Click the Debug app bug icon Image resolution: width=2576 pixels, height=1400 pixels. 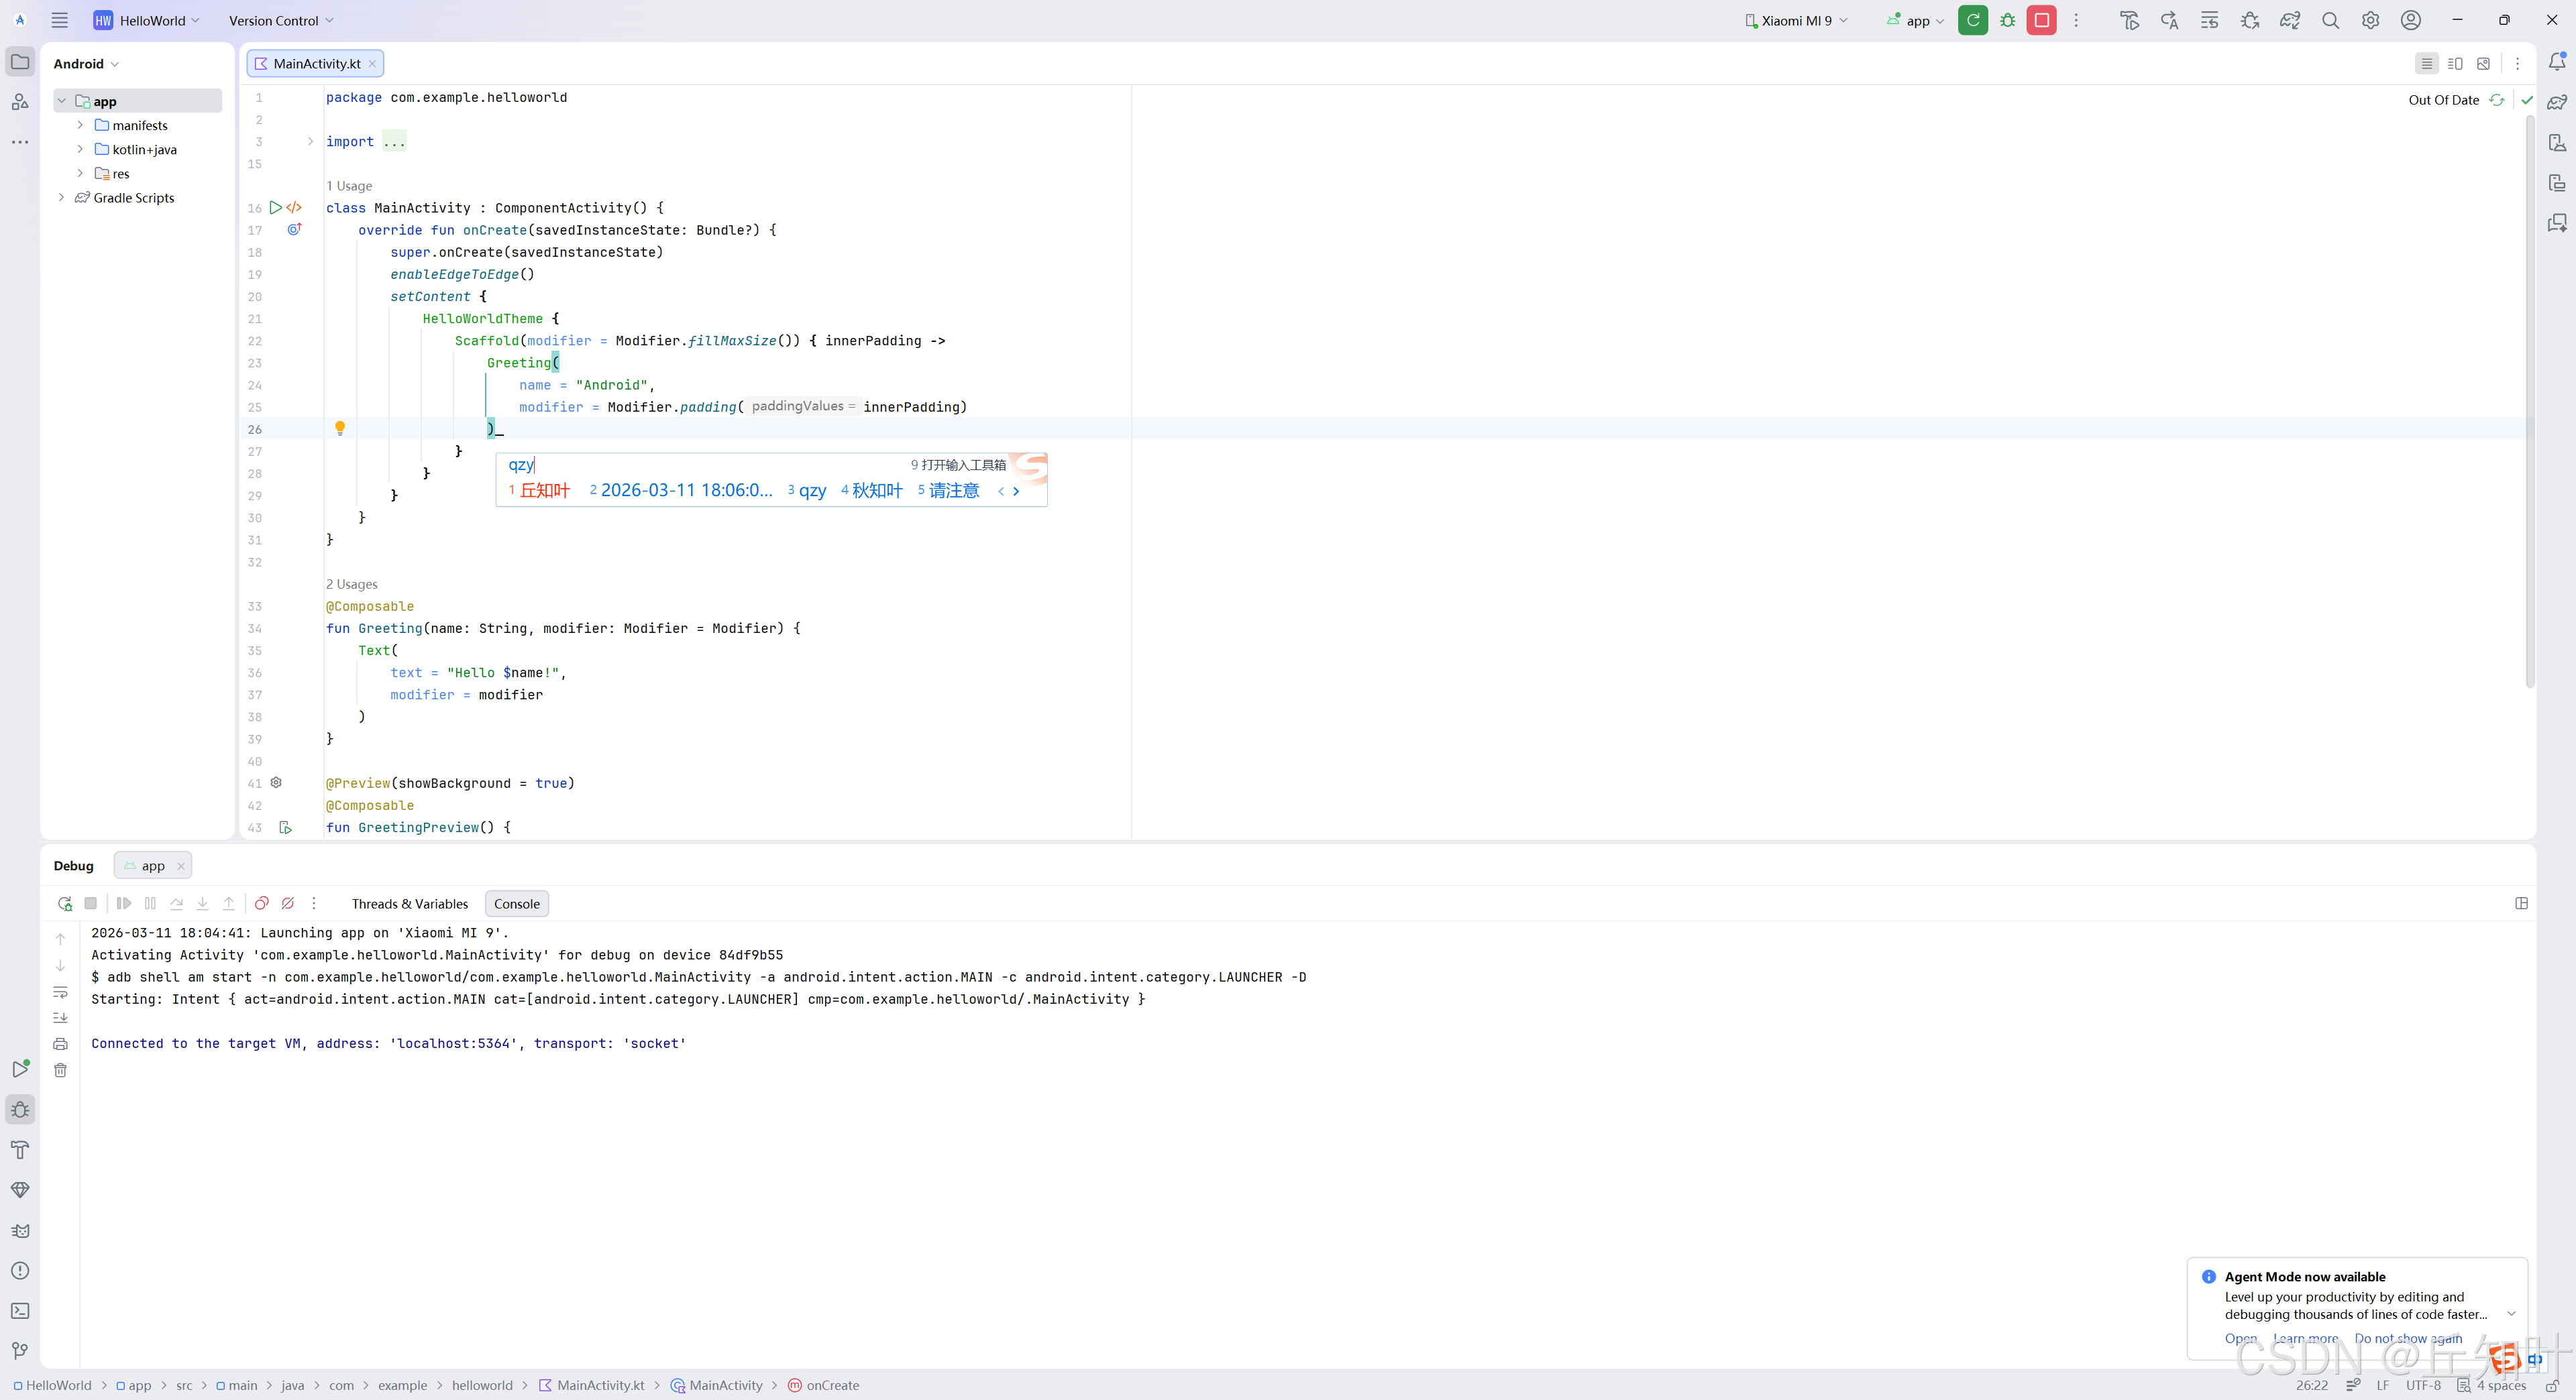pyautogui.click(x=2007, y=20)
